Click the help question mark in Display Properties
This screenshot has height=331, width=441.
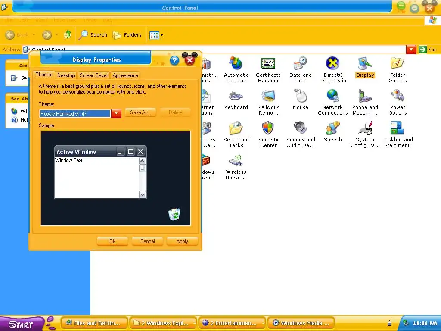(174, 60)
